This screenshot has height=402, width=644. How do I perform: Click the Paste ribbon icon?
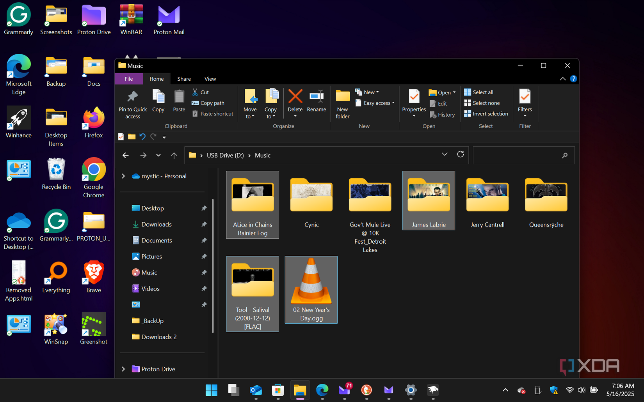point(179,97)
